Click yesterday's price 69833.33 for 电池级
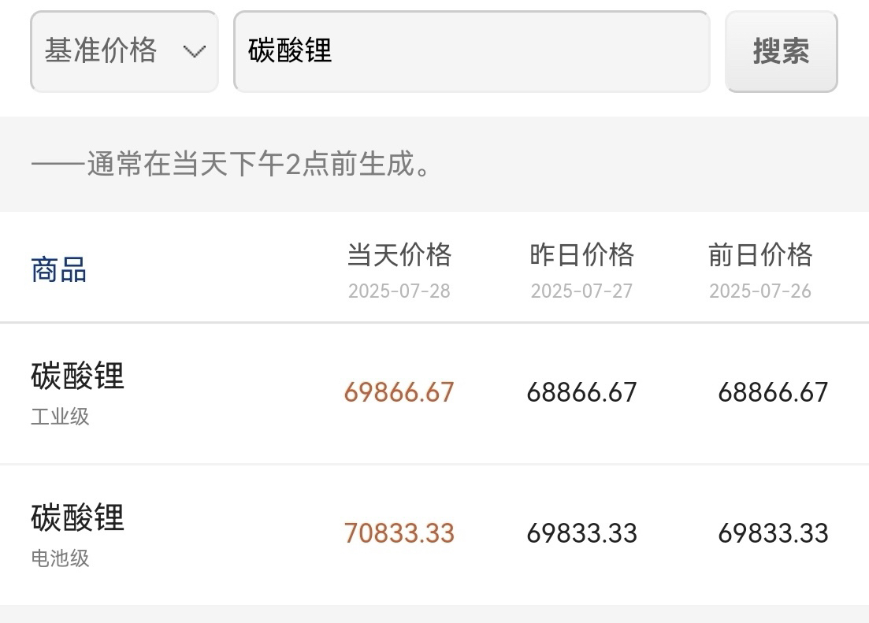 (581, 533)
